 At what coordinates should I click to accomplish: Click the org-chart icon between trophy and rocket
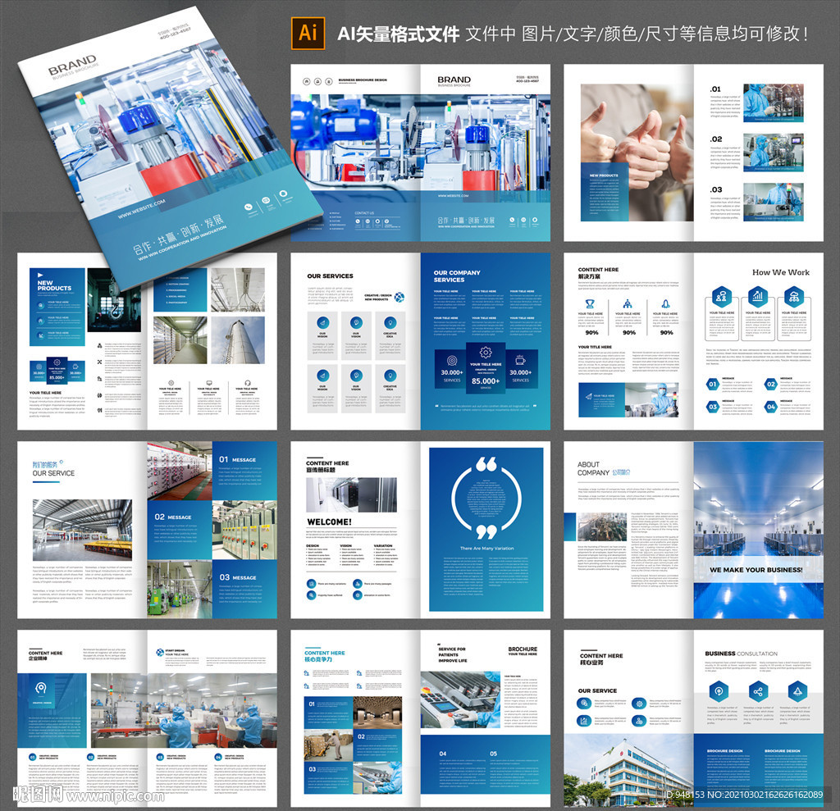tap(628, 303)
